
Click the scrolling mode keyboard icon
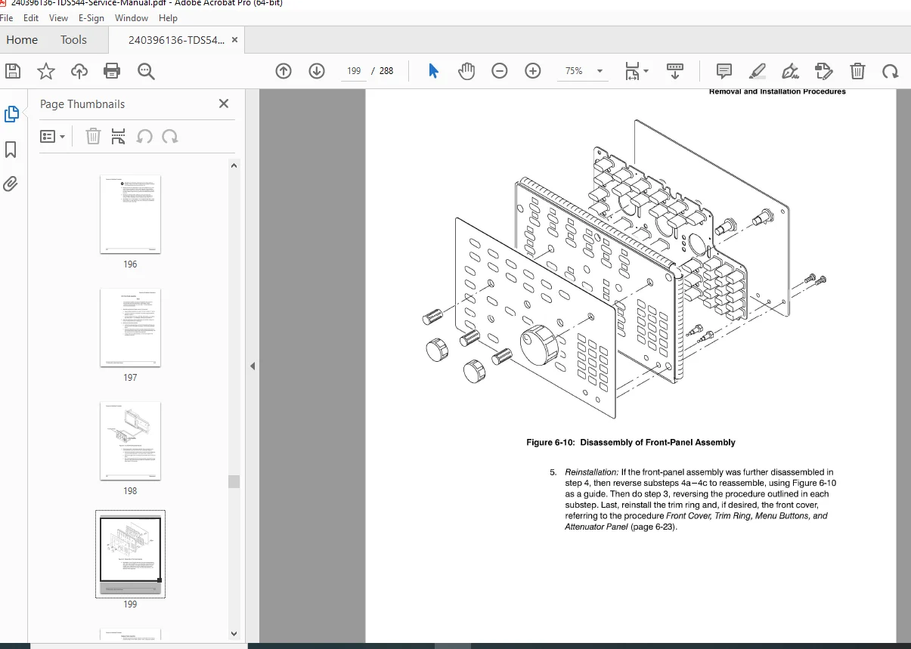click(x=675, y=71)
